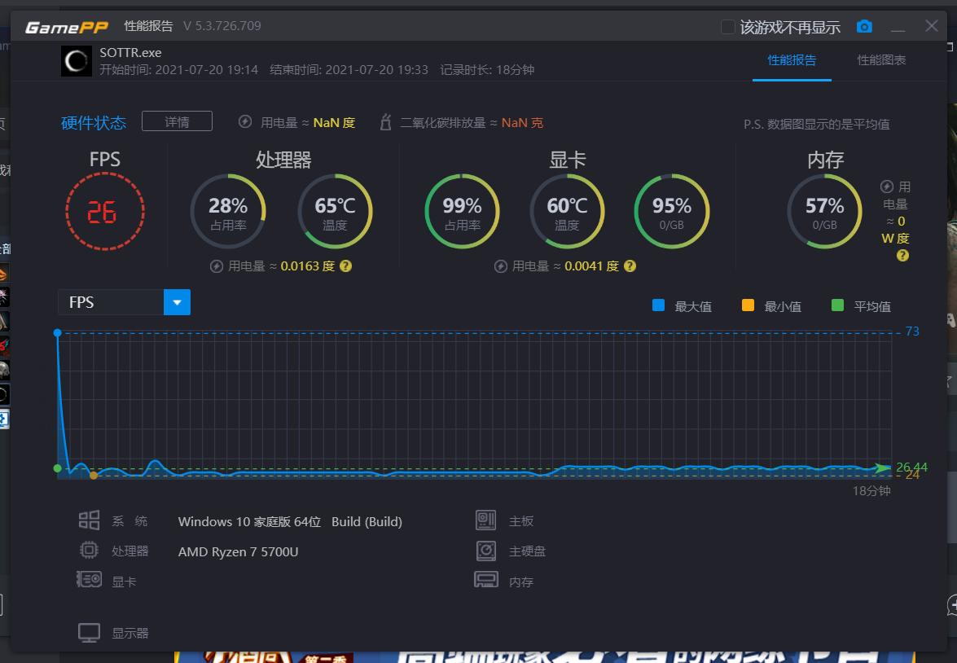The image size is (957, 663).
Task: Click the help icon under memory power usage
Action: click(x=902, y=256)
